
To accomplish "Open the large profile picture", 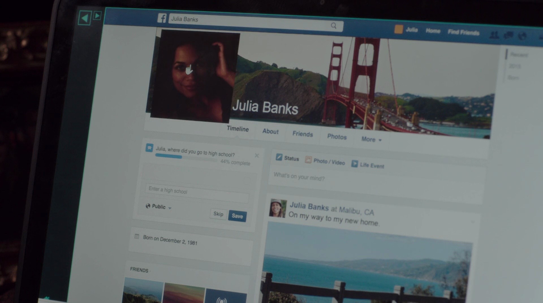I will pos(195,76).
